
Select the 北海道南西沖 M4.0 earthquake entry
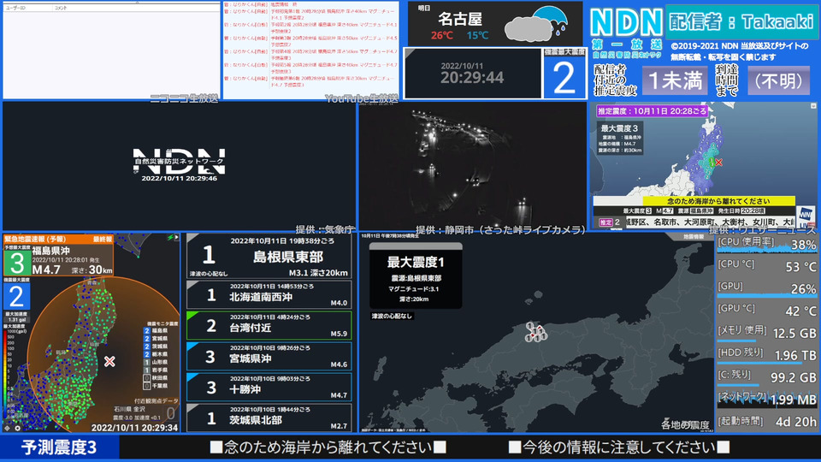(269, 295)
